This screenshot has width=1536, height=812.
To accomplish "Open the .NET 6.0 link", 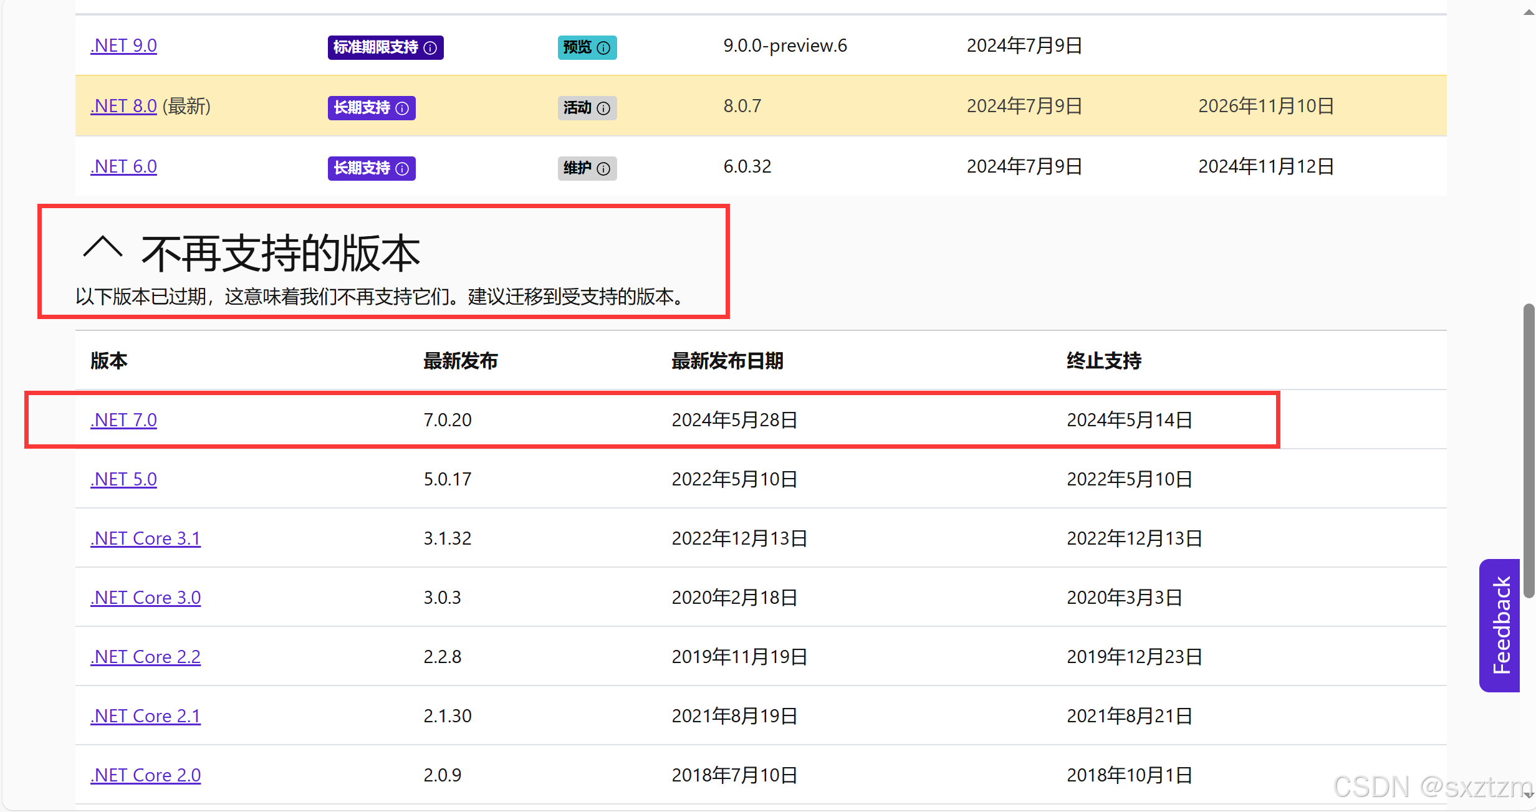I will 123,166.
